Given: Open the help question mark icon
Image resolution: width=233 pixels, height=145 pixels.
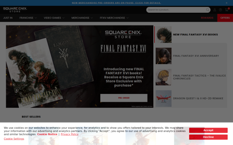Looking at the screenshot, I should coord(220,10).
